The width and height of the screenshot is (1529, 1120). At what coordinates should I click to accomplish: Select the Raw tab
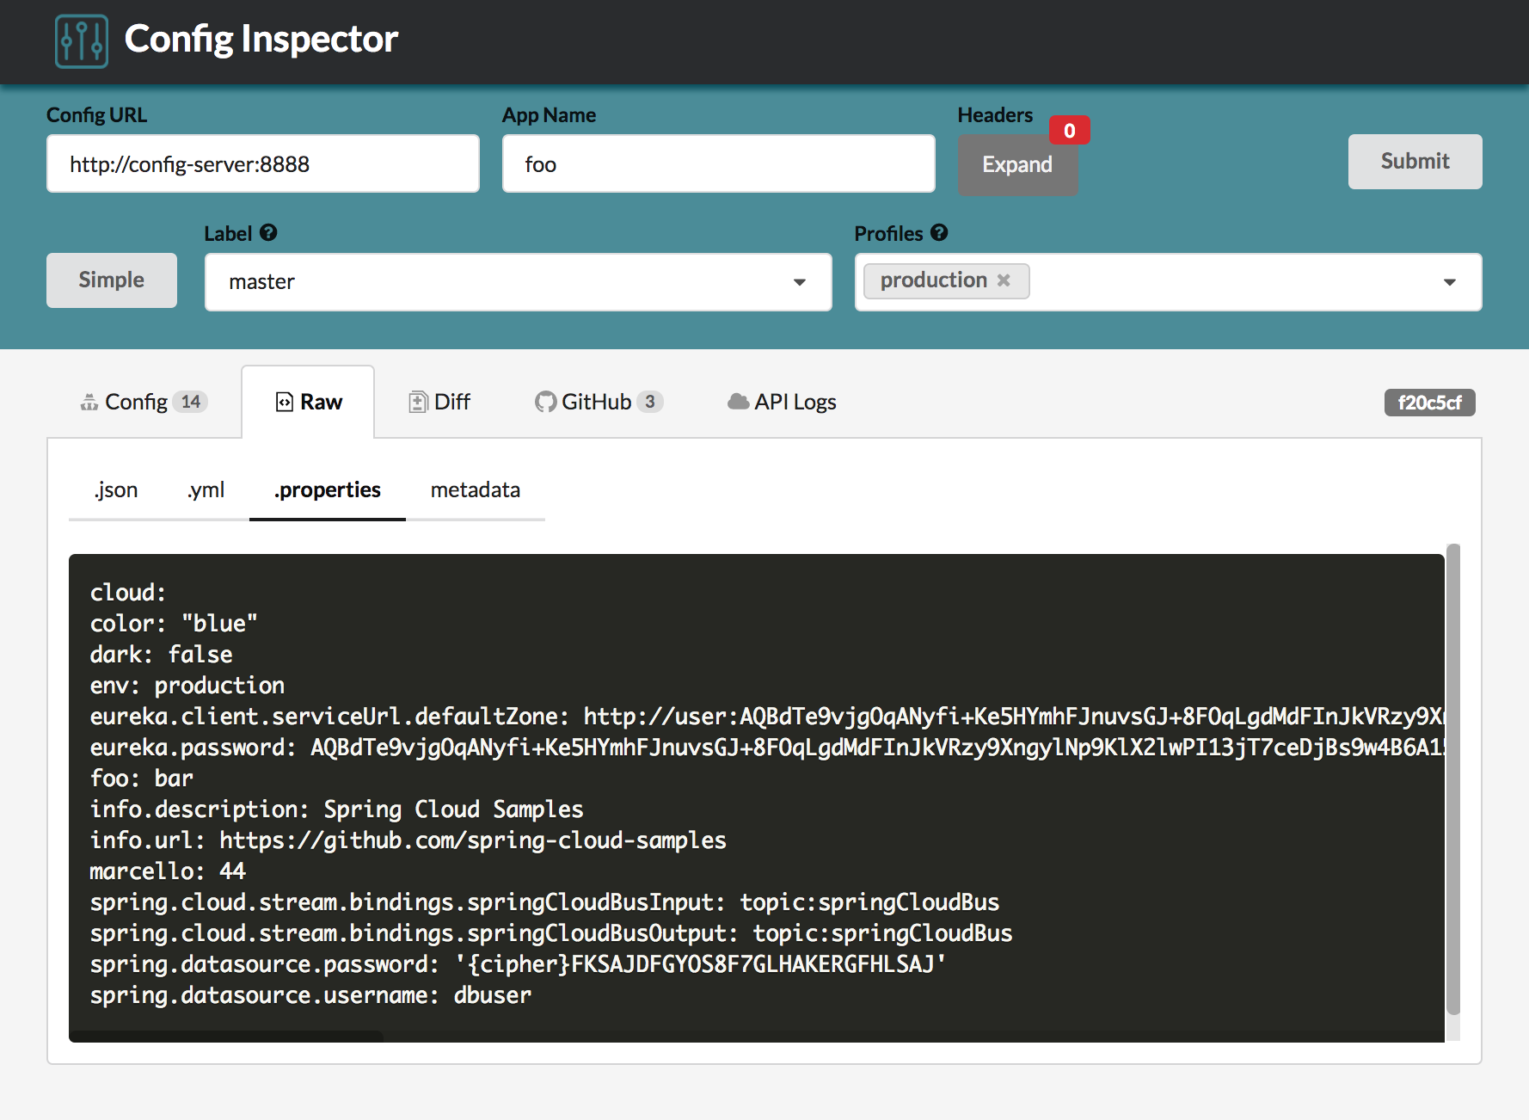[x=308, y=402]
